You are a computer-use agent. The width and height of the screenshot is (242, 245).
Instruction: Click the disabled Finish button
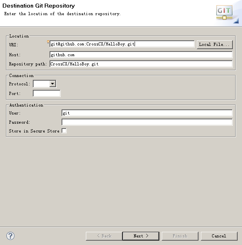pos(180,236)
